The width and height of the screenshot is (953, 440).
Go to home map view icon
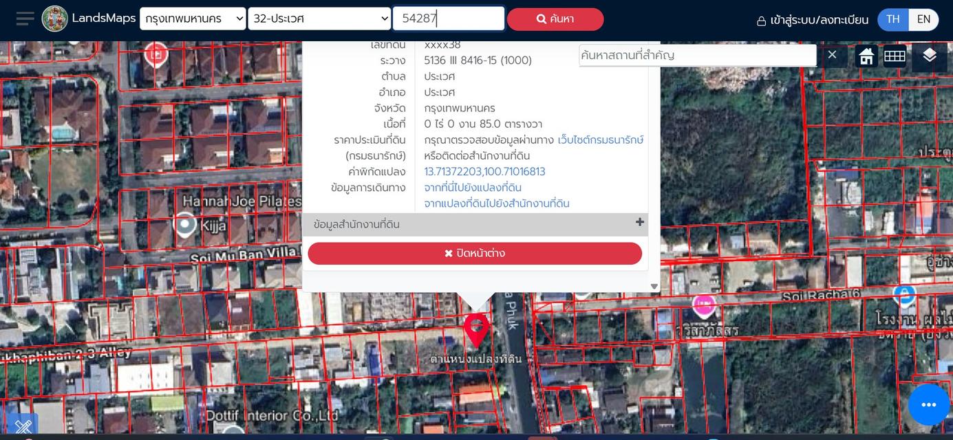point(866,56)
